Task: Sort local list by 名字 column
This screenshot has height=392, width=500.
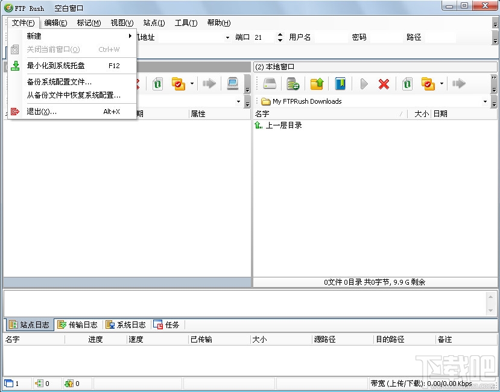Action: [x=331, y=114]
